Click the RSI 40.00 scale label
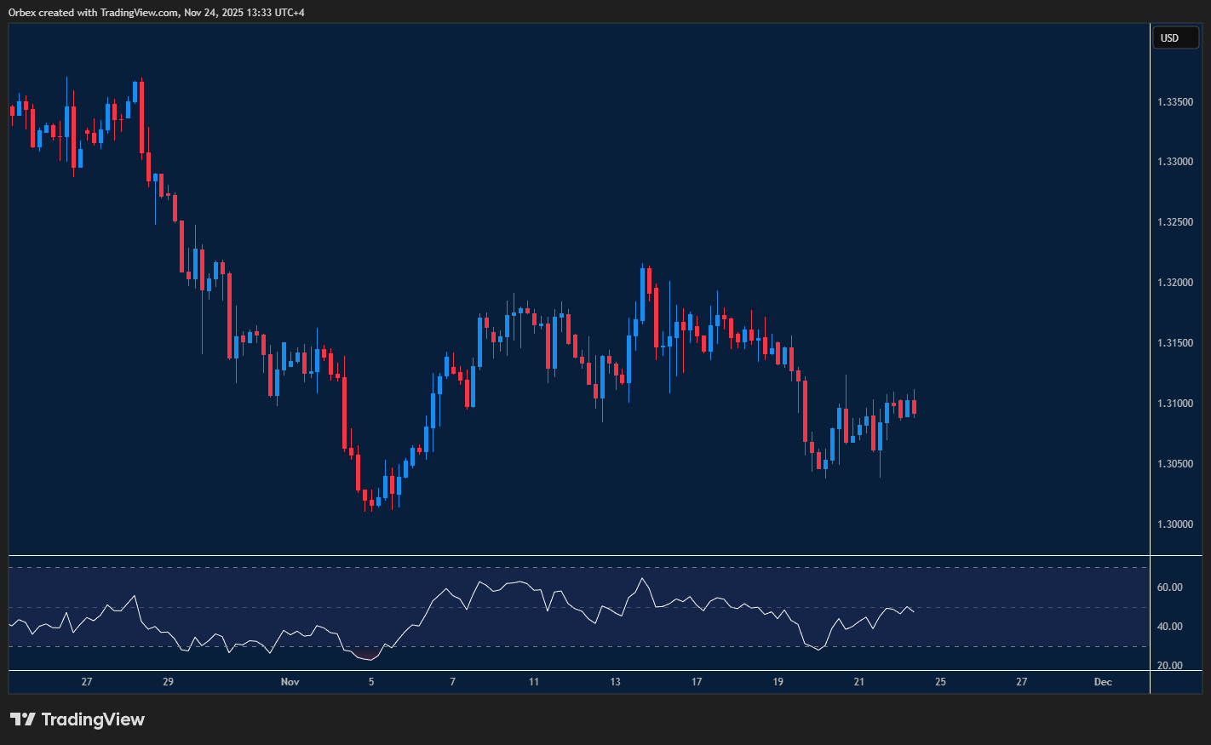Screen dimensions: 1211x745 tap(1169, 627)
